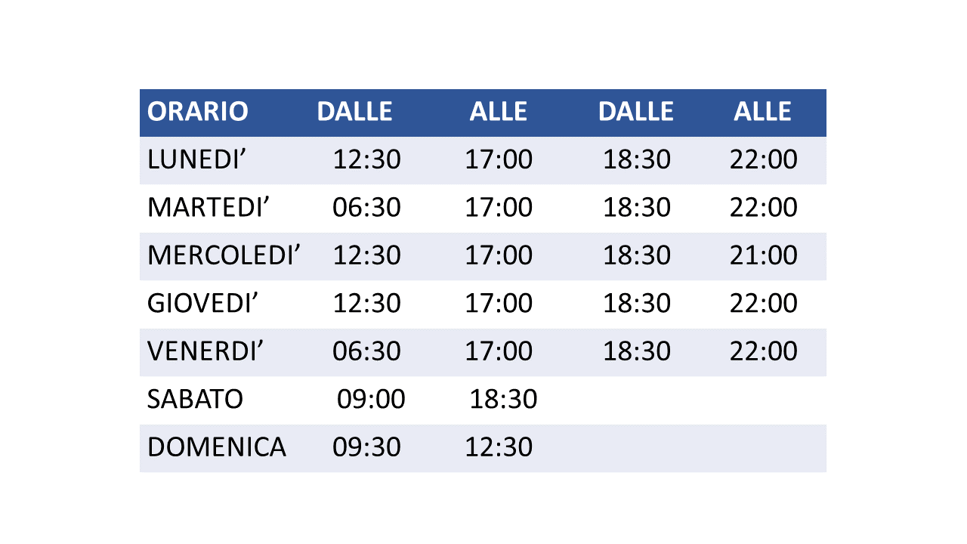Viewport: 967px width, 544px height.
Task: Click the SABATO row label
Action: pos(195,399)
